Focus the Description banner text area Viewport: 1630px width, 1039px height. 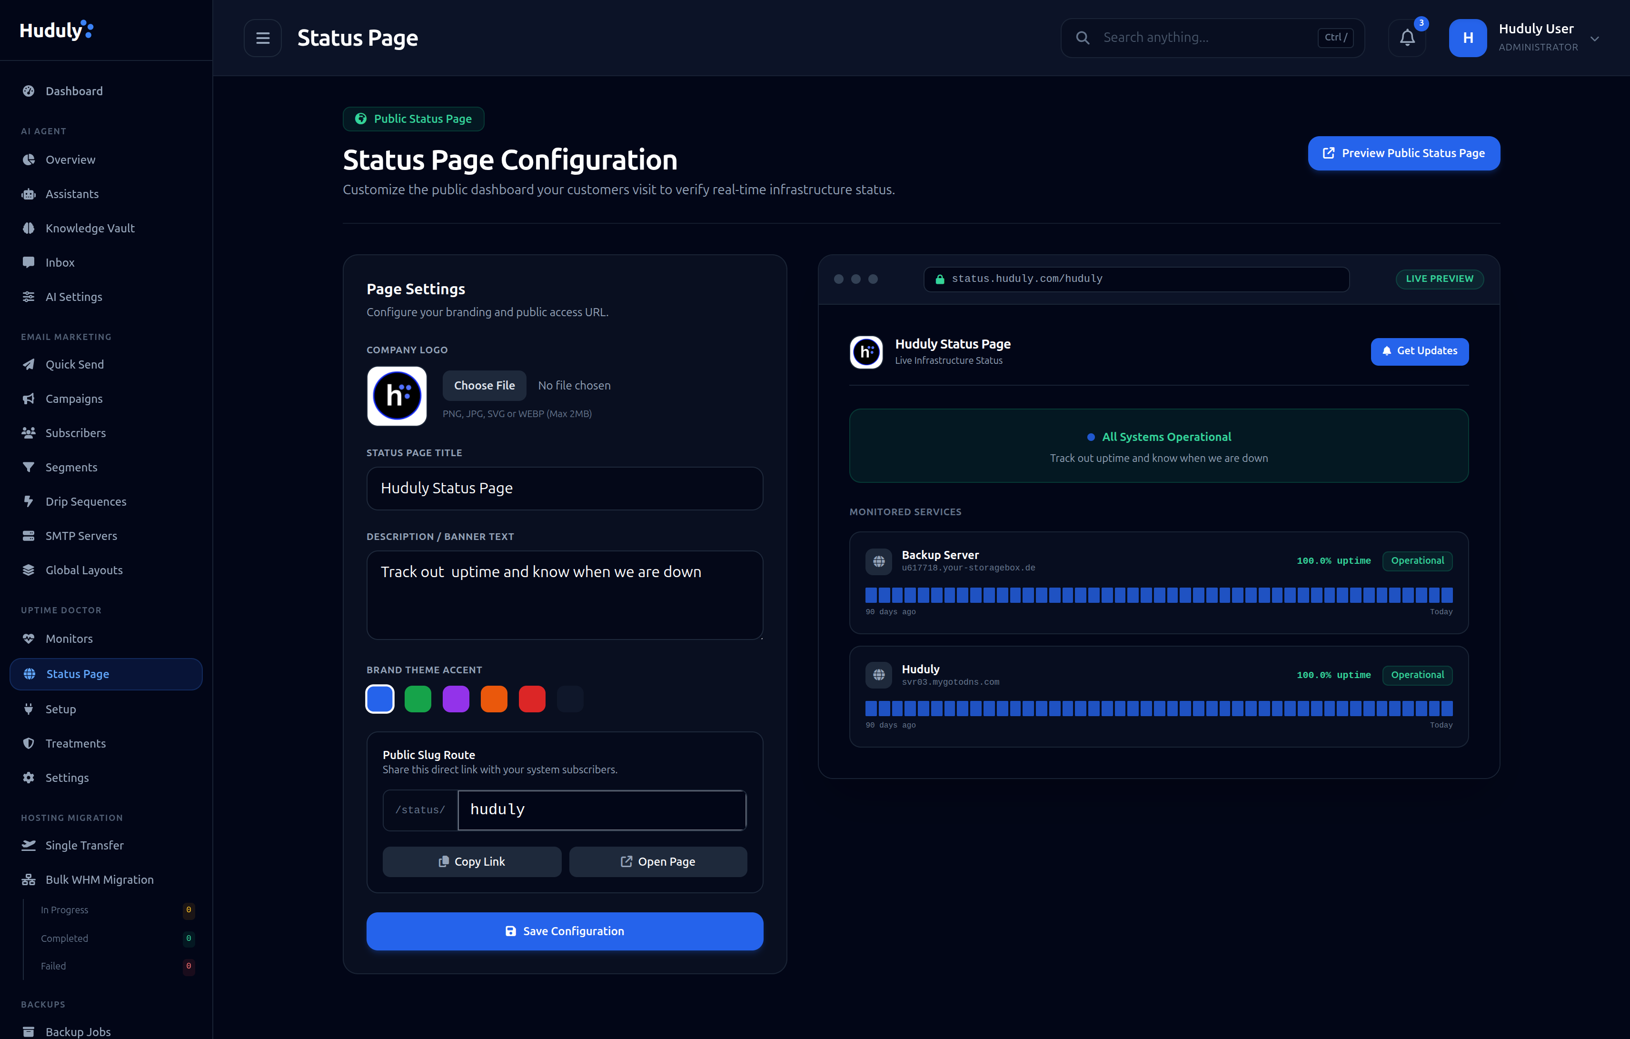(565, 595)
